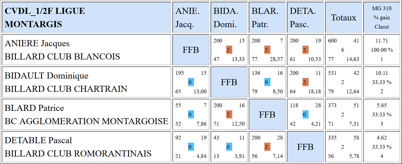Viewport: 402px width, 164px height.
Task: Select the BC AGGLOMERATION MONTARGOISE club name
Action: coord(86,121)
